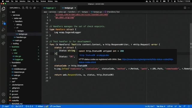Open the makefile in Explorer
The width and height of the screenshot is (192, 108).
coord(15,100)
